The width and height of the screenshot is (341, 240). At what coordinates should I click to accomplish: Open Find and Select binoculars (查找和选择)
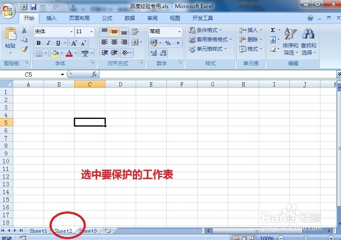(309, 41)
